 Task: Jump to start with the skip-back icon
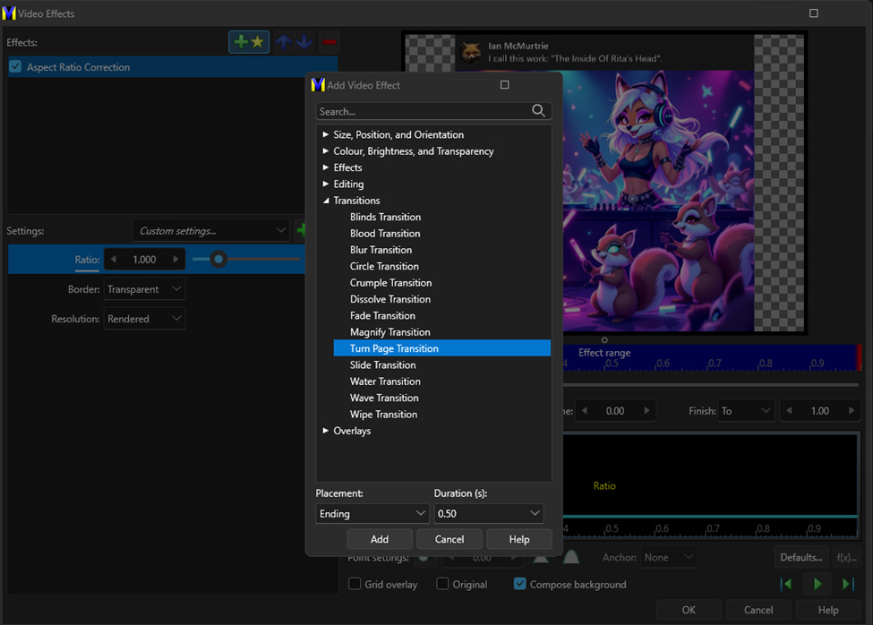pyautogui.click(x=786, y=585)
